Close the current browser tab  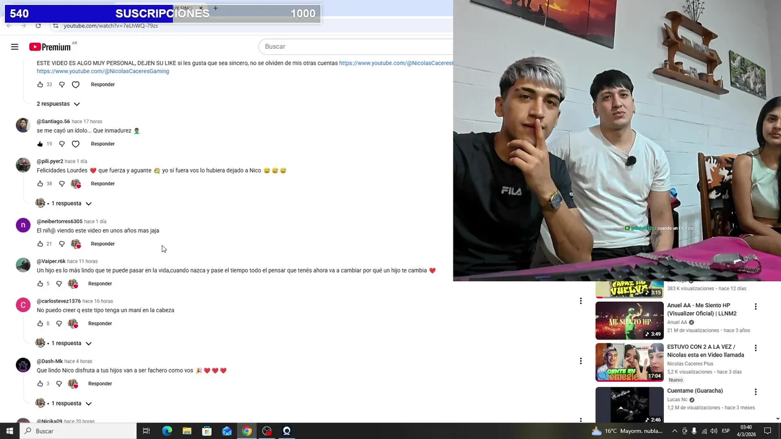point(201,9)
